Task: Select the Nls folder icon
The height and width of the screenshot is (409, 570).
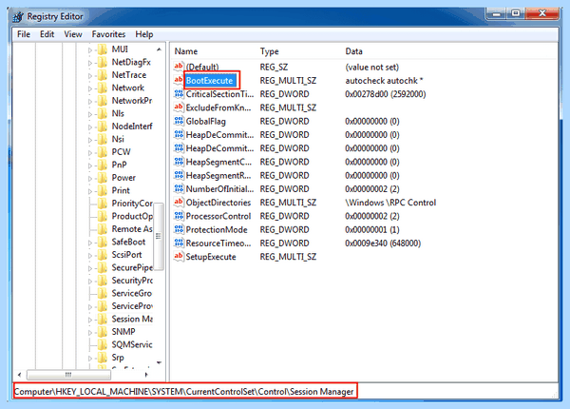Action: pos(103,113)
